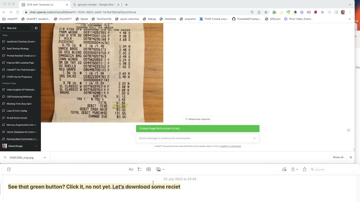Open TextZoomify bookmark

coord(102,19)
